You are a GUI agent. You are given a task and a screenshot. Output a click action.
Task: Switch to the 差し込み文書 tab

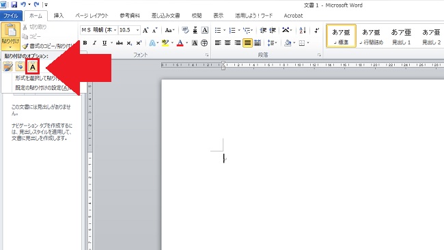[166, 16]
